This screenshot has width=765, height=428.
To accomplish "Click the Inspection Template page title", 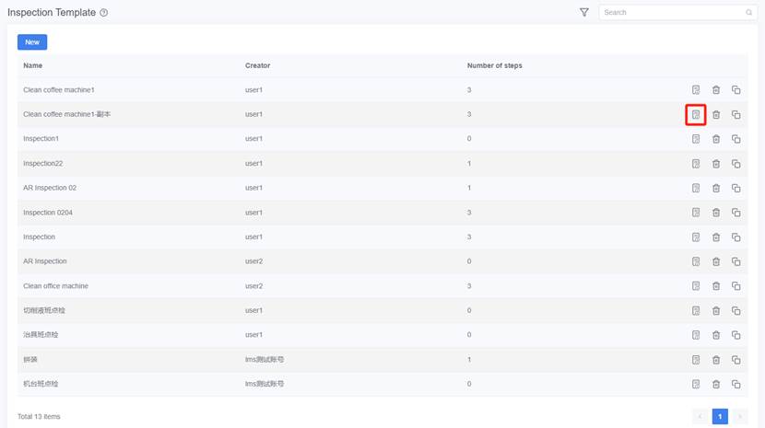I will point(52,13).
